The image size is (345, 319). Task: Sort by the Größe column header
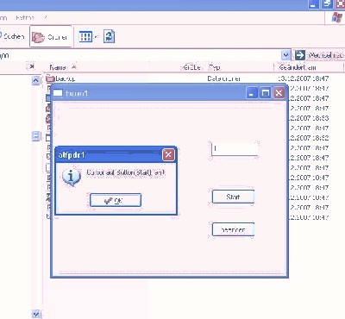[192, 67]
